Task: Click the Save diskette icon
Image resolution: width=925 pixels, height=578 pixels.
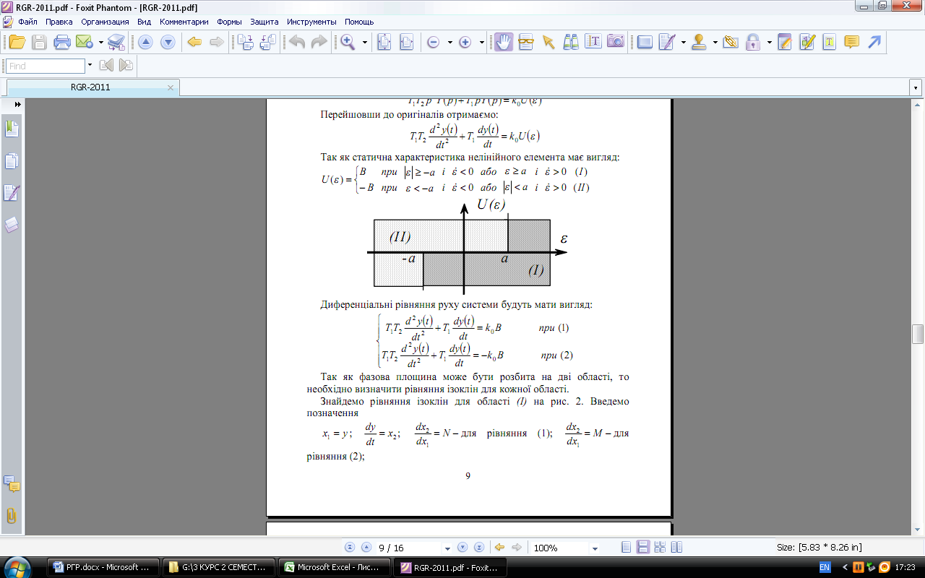Action: coord(40,42)
